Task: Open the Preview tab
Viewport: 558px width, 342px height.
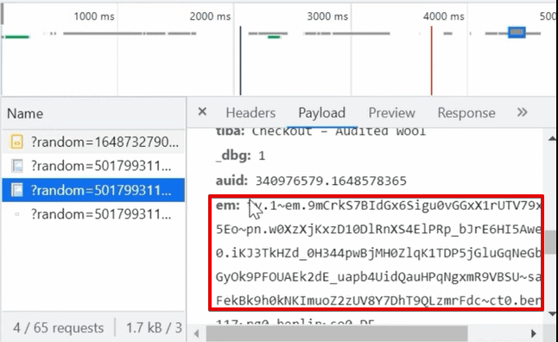Action: pos(391,113)
